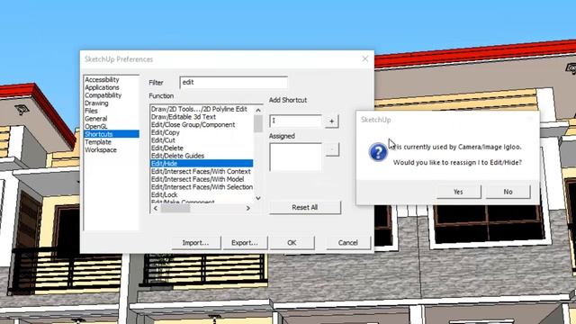Image resolution: width=576 pixels, height=324 pixels.
Task: Select Draw/Editable 3d Text function
Action: click(184, 117)
